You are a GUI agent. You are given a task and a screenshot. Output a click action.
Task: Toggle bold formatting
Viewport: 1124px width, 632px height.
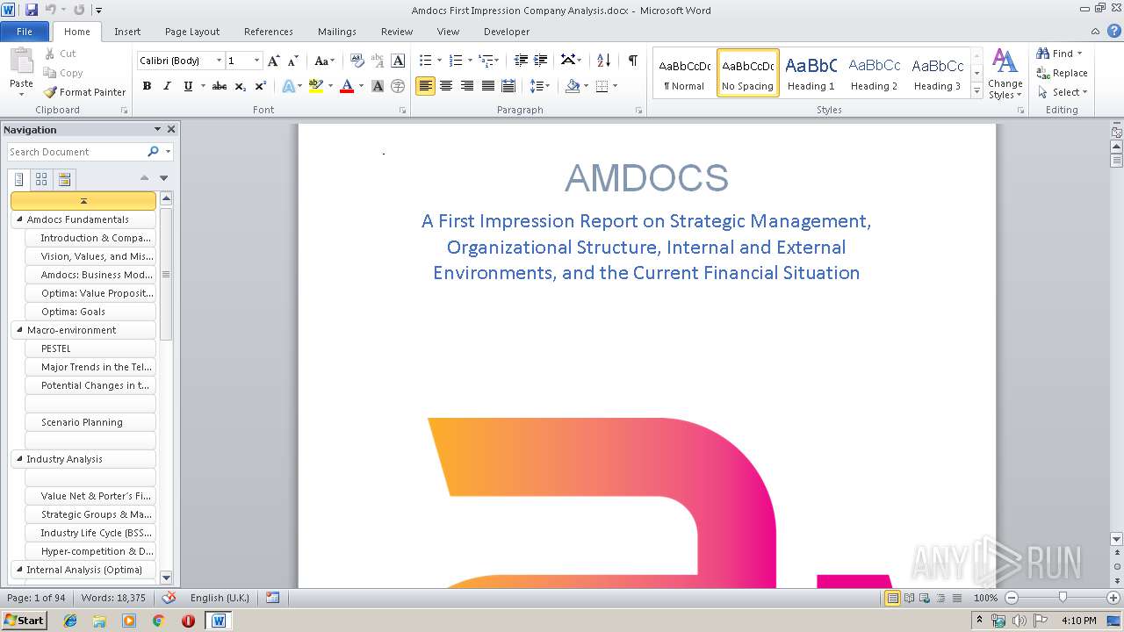pyautogui.click(x=147, y=86)
